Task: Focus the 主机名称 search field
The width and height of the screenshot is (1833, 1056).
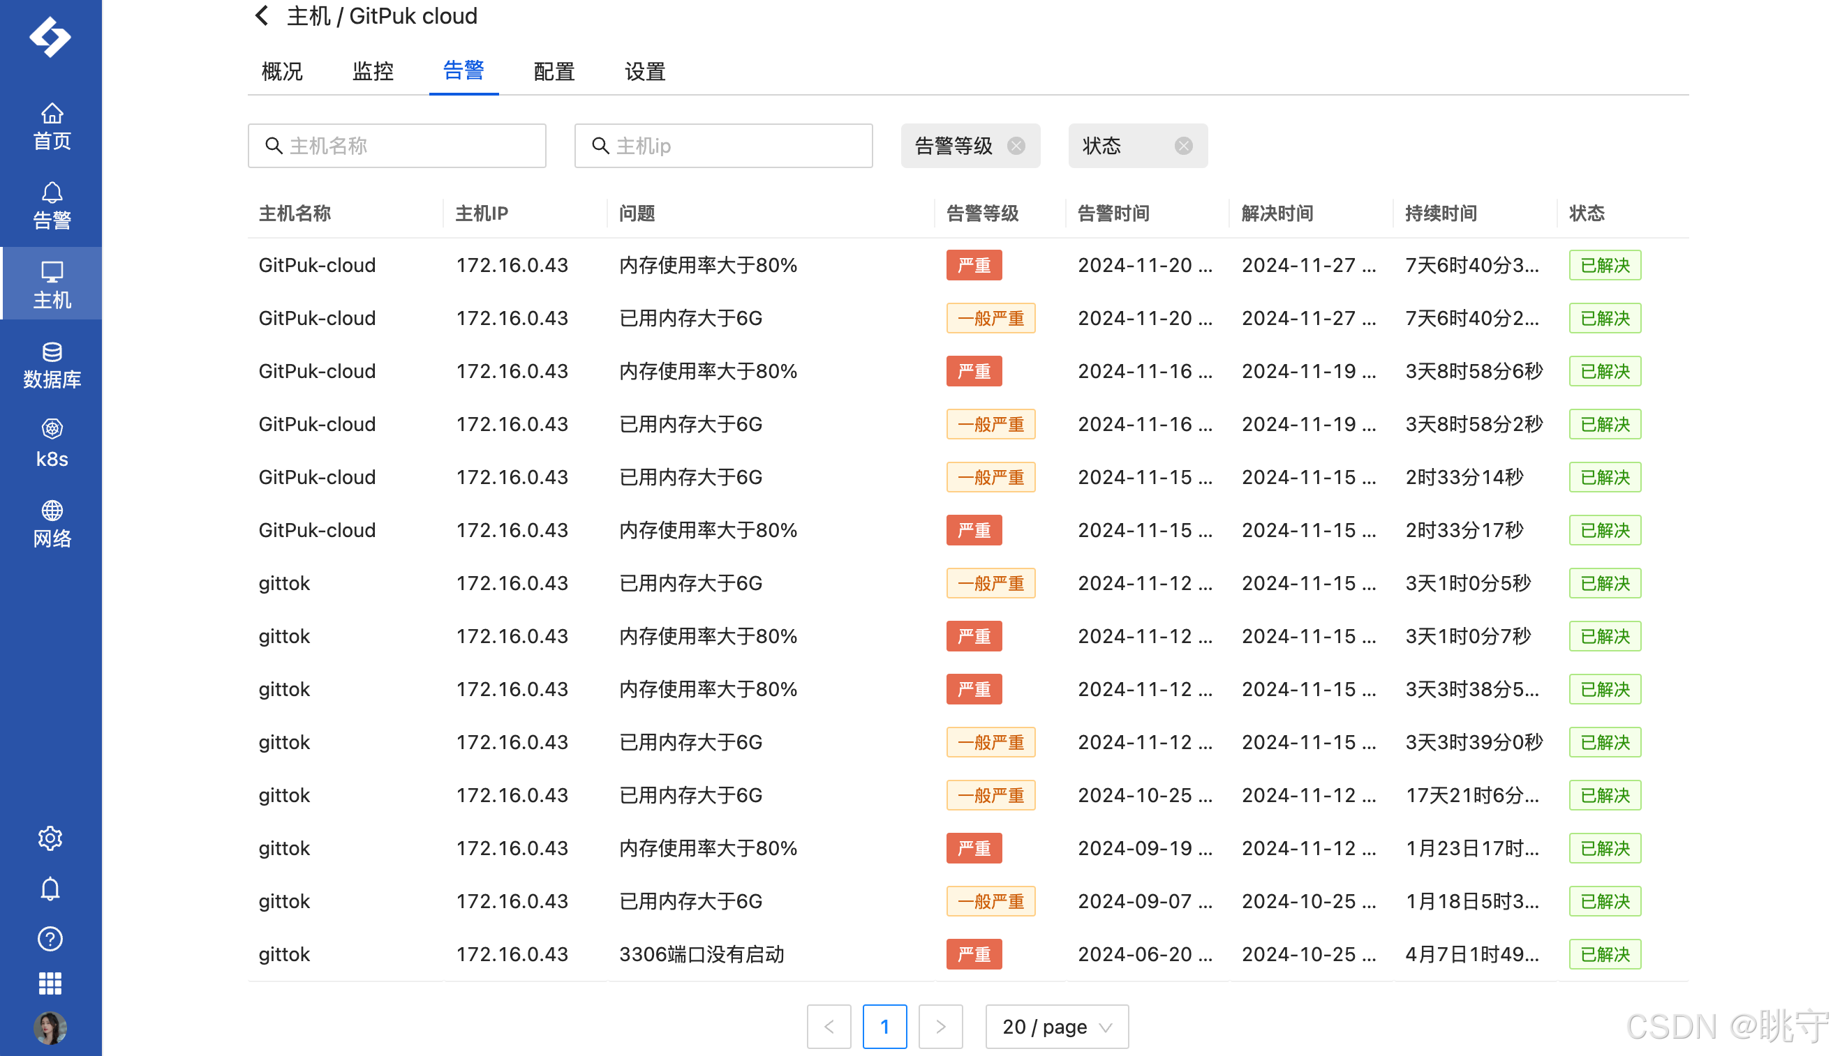Action: tap(397, 146)
